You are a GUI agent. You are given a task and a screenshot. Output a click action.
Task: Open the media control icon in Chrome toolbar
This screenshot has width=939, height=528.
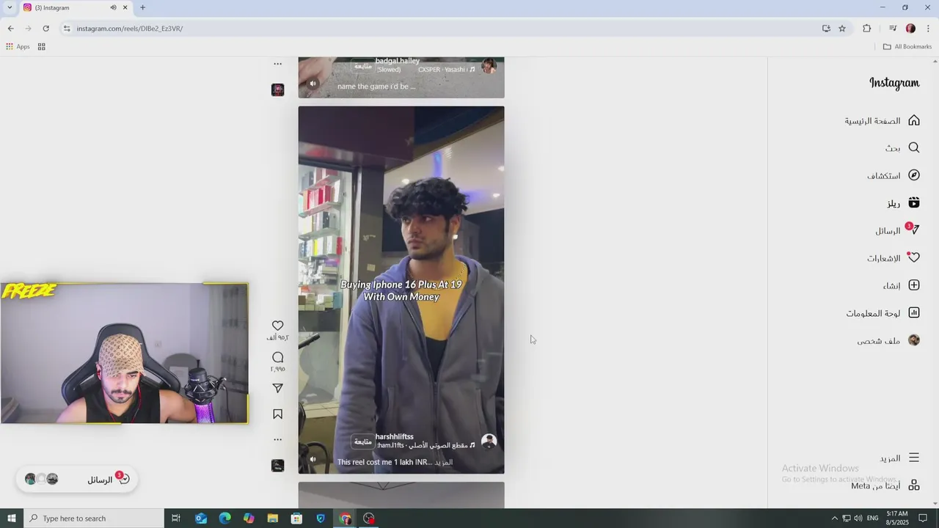[893, 29]
